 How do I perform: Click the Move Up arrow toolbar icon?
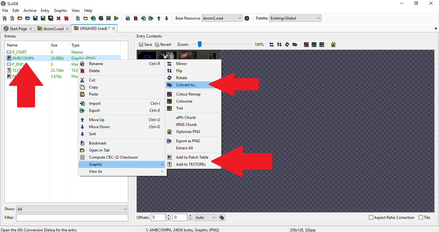tap(159, 18)
